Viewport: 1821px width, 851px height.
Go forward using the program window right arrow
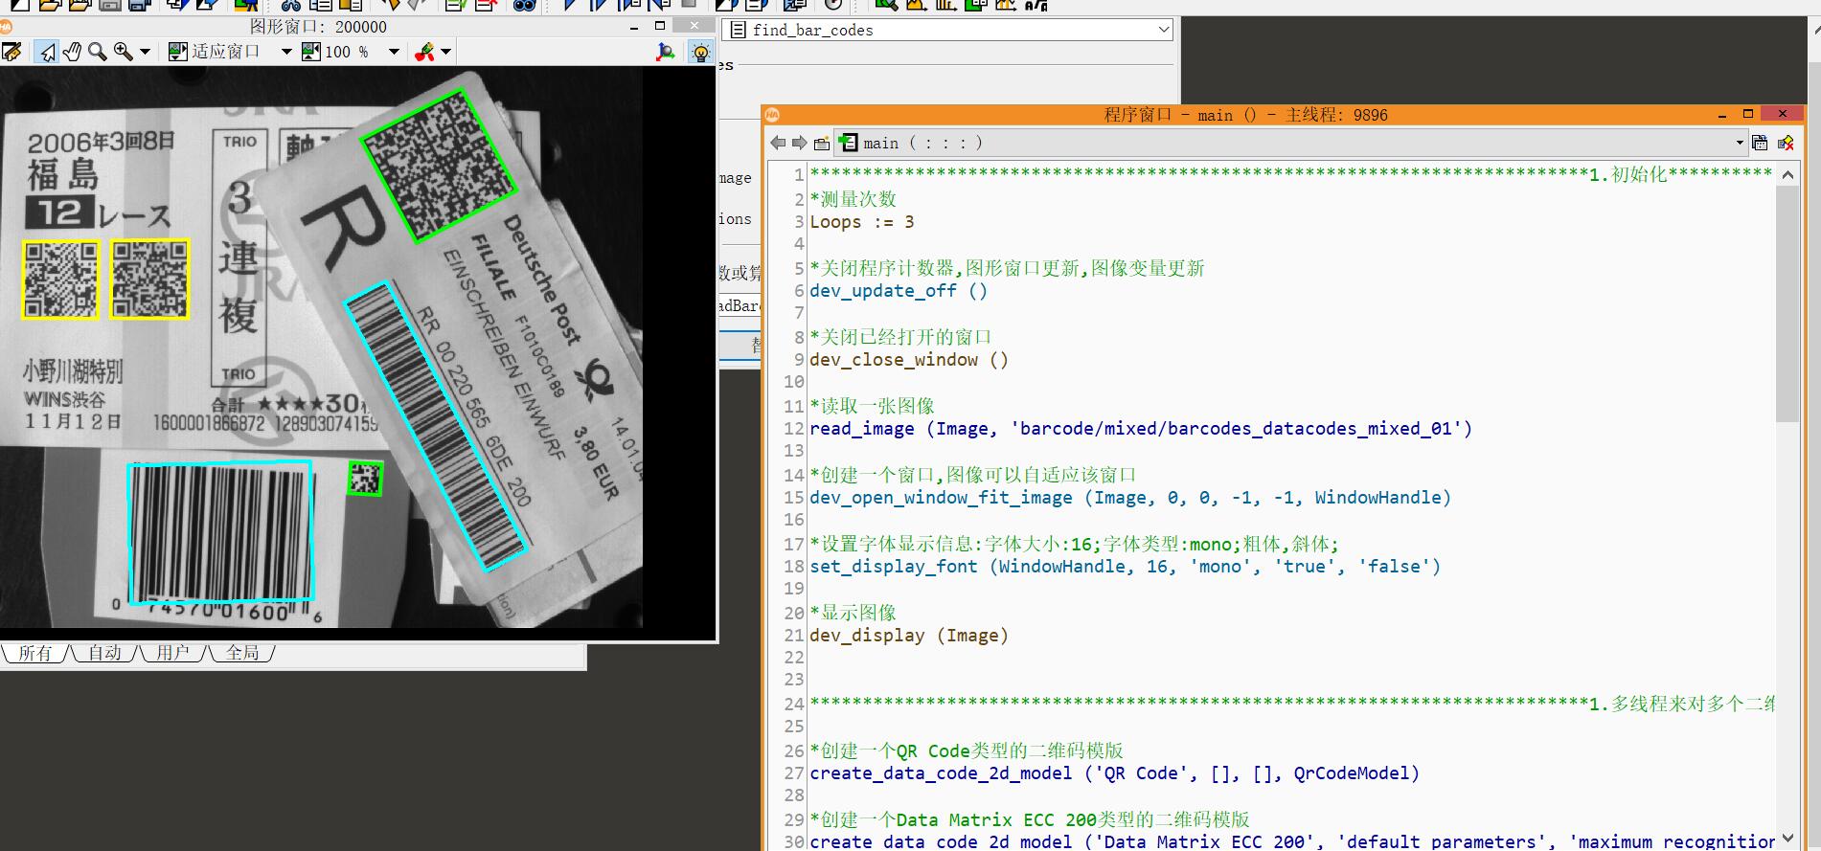click(799, 143)
